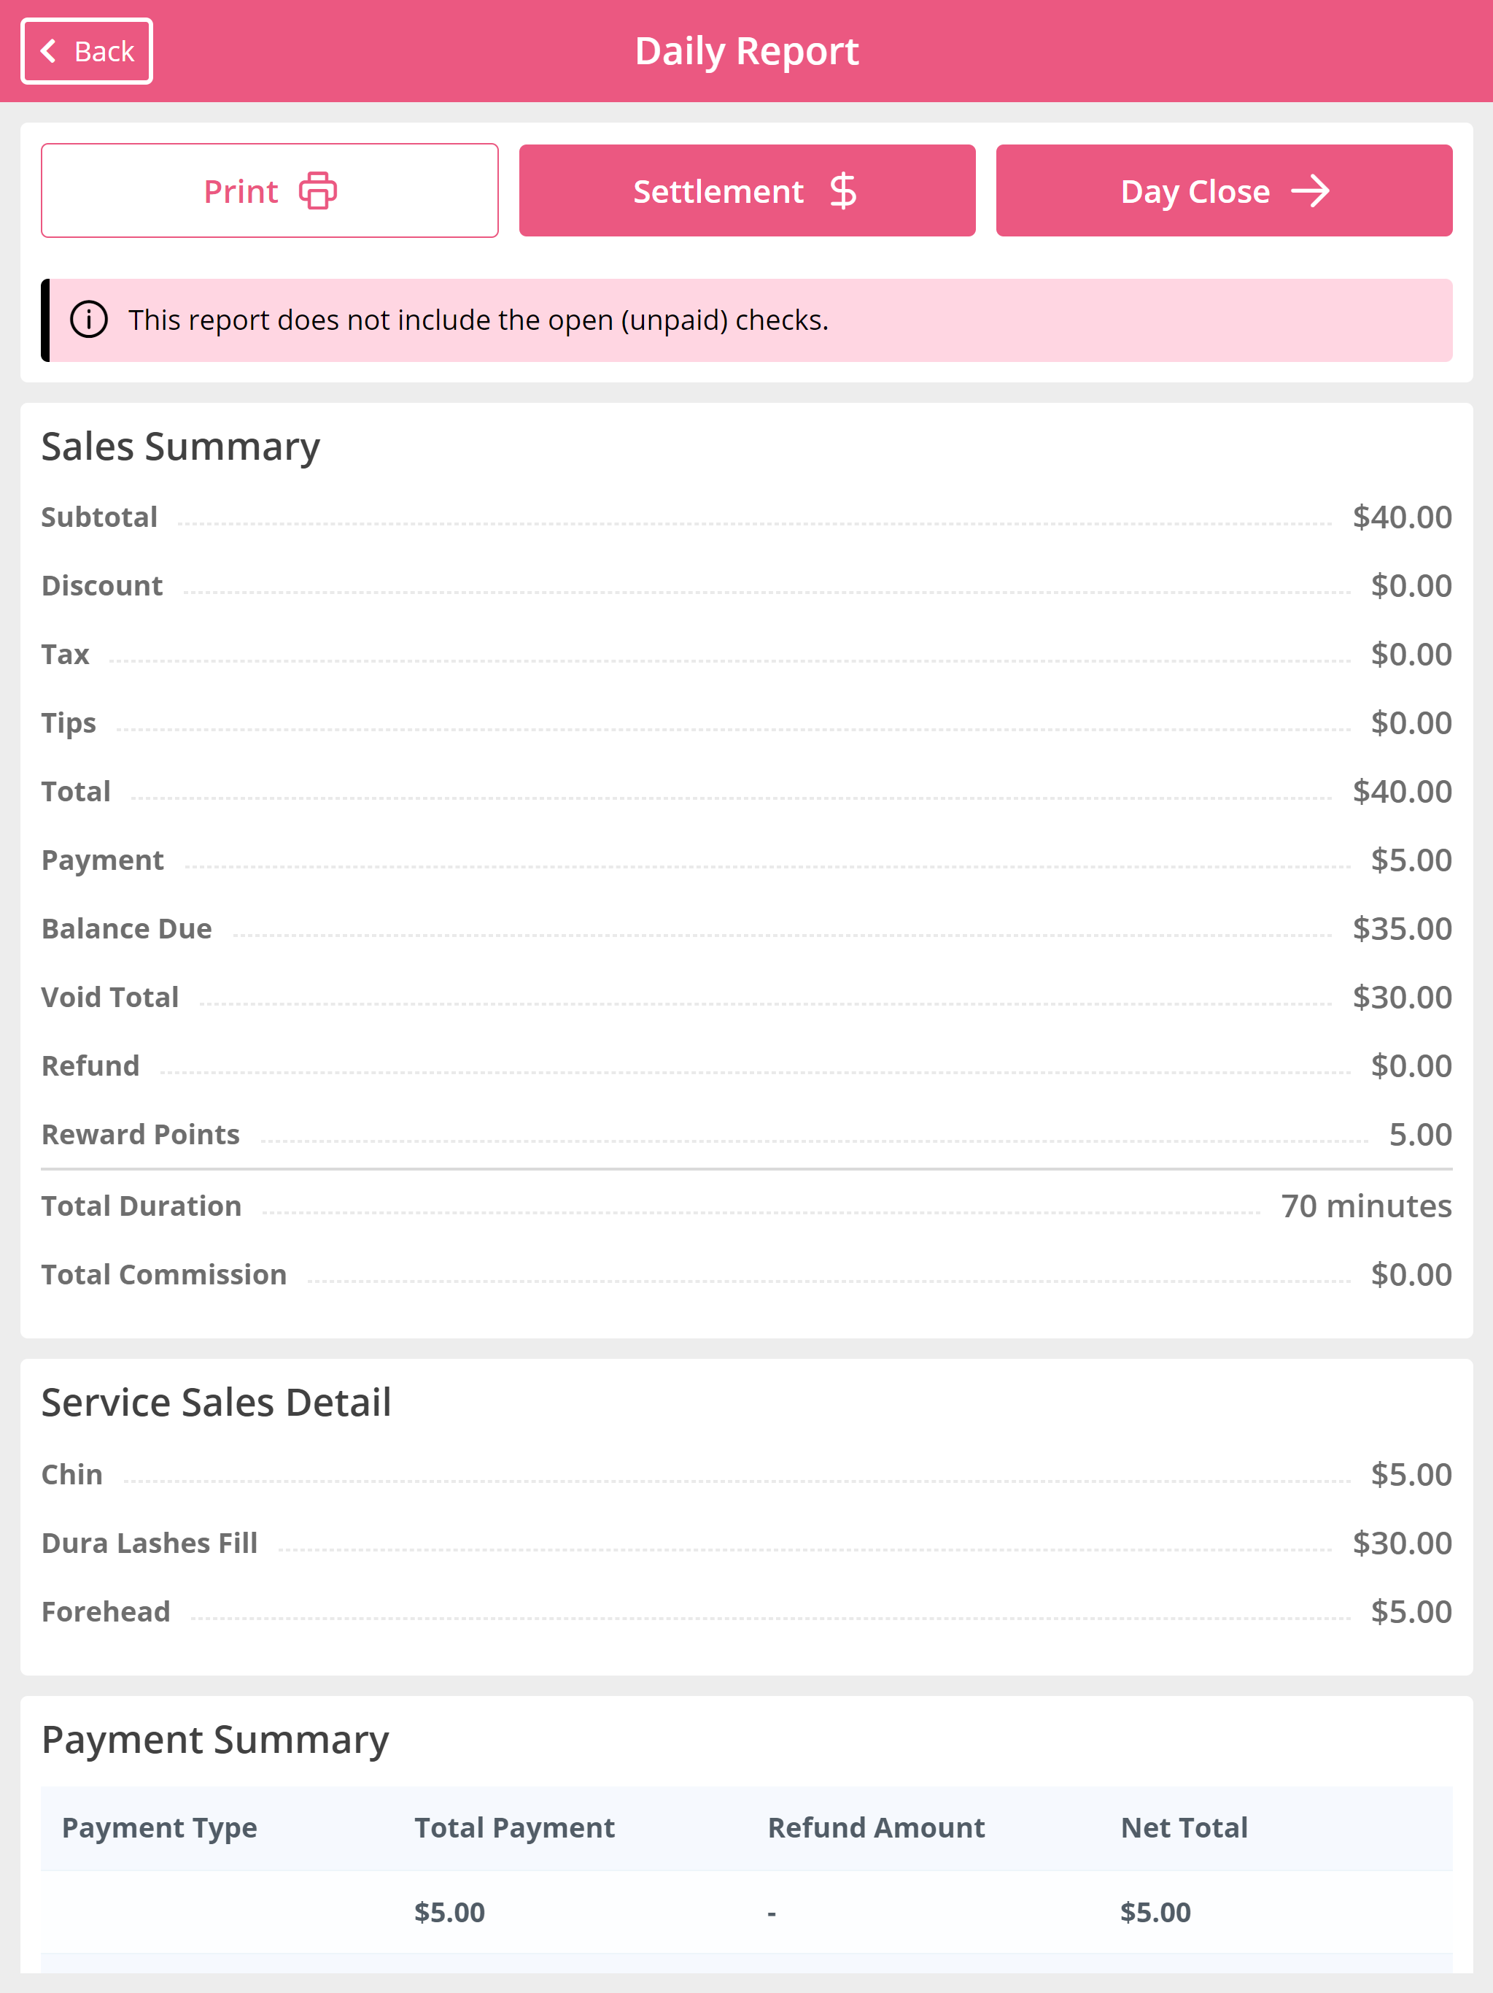Image resolution: width=1493 pixels, height=1993 pixels.
Task: Open the Print report button
Action: 269,191
